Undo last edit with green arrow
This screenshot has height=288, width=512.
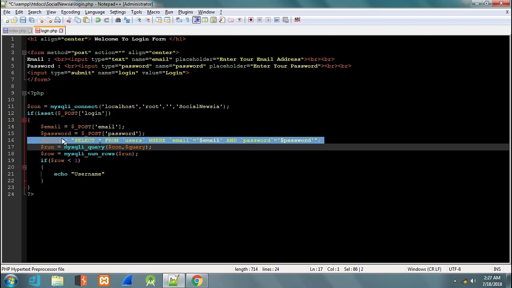click(x=98, y=20)
